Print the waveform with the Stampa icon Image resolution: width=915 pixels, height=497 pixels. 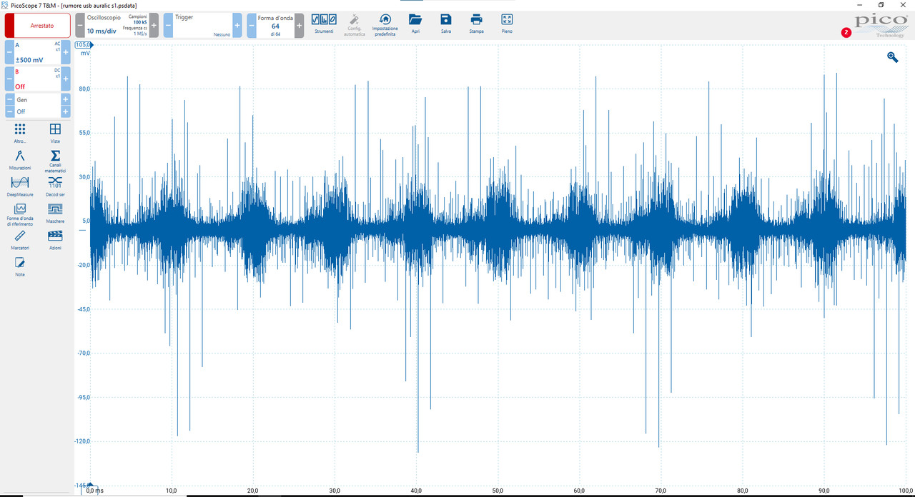477,23
